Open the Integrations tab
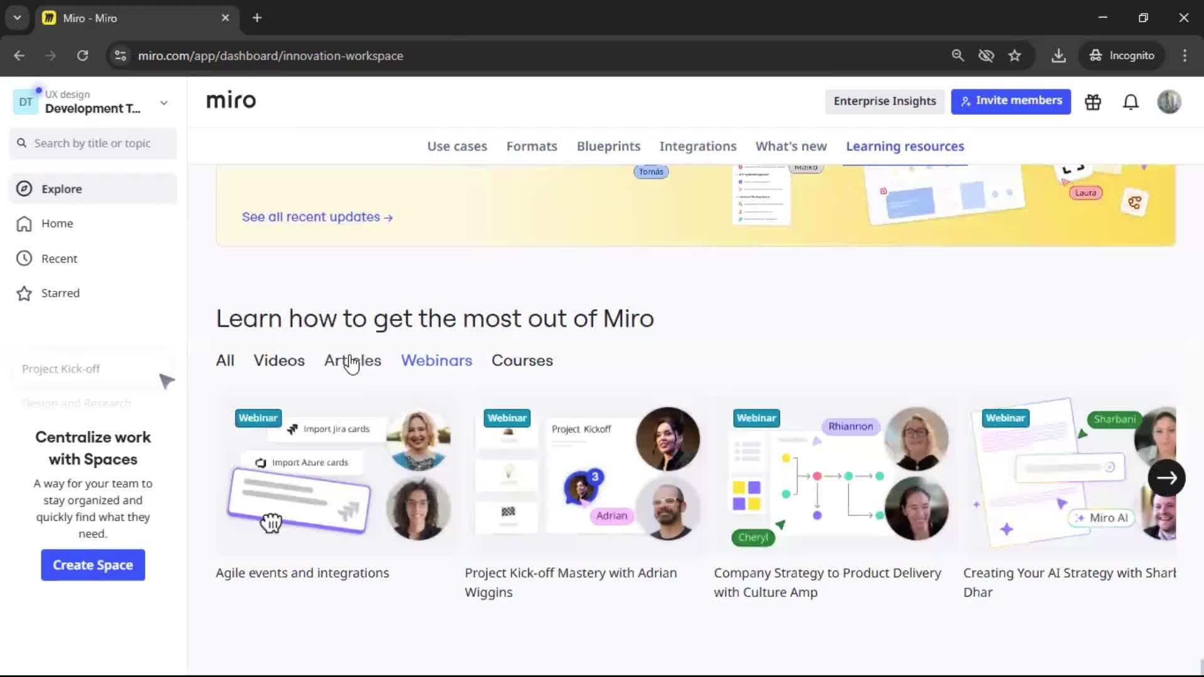The image size is (1204, 677). 698,146
